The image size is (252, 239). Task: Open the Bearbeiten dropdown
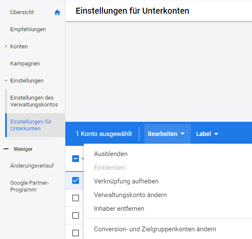[166, 134]
